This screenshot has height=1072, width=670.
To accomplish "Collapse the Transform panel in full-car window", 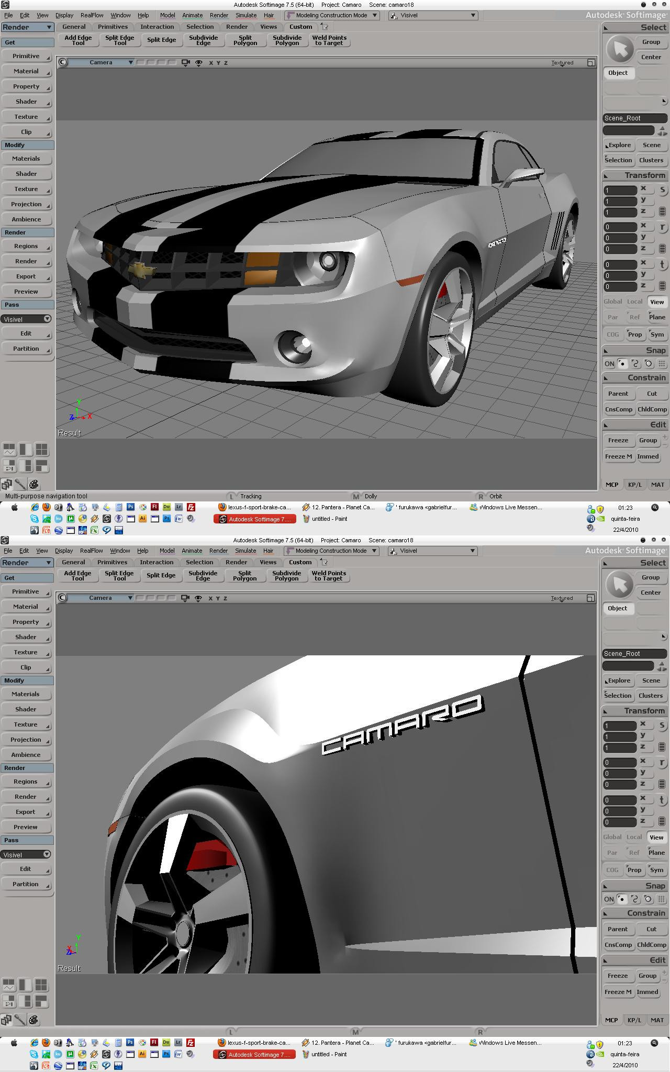I will (x=606, y=175).
